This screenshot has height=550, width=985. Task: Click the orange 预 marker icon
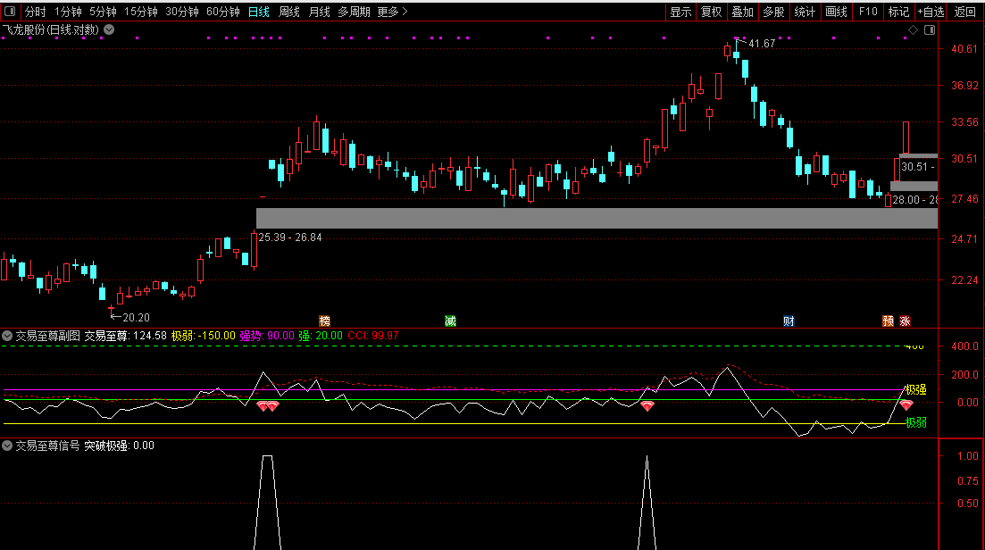tap(889, 321)
